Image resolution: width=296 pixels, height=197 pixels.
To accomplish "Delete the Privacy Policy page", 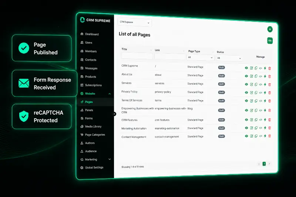I will 270,92.
